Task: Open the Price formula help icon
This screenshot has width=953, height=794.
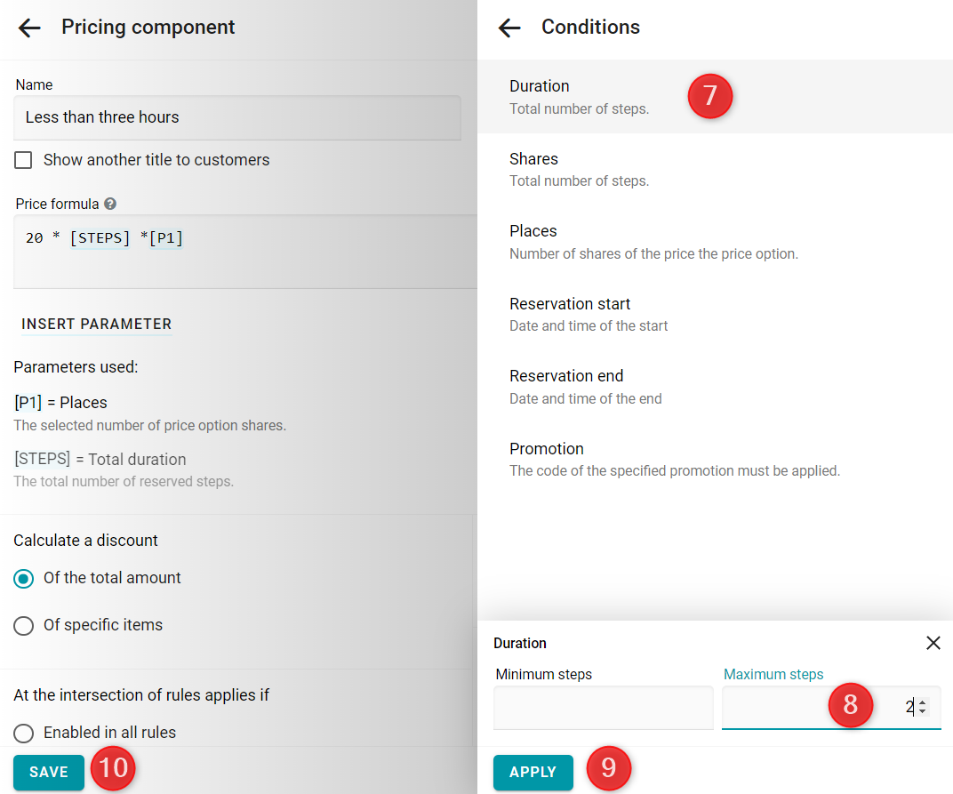Action: [x=110, y=204]
